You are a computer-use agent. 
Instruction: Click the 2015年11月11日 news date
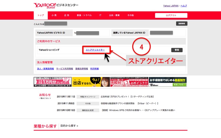click(66, 97)
